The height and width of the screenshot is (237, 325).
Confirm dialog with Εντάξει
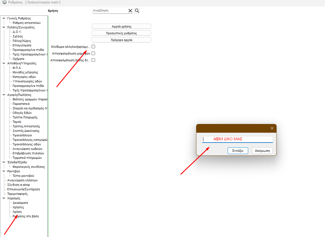pyautogui.click(x=238, y=151)
